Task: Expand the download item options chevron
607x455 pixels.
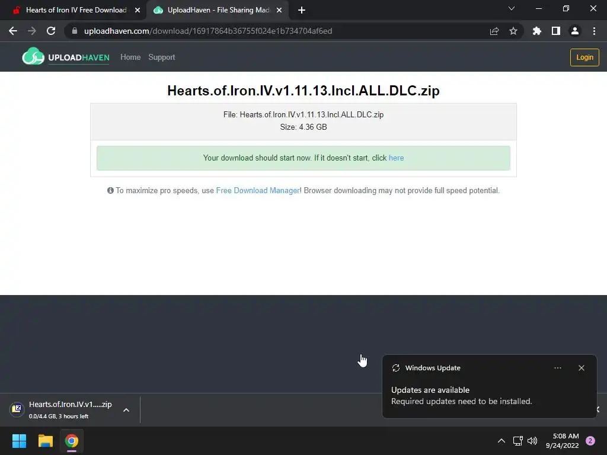Action: pyautogui.click(x=126, y=410)
